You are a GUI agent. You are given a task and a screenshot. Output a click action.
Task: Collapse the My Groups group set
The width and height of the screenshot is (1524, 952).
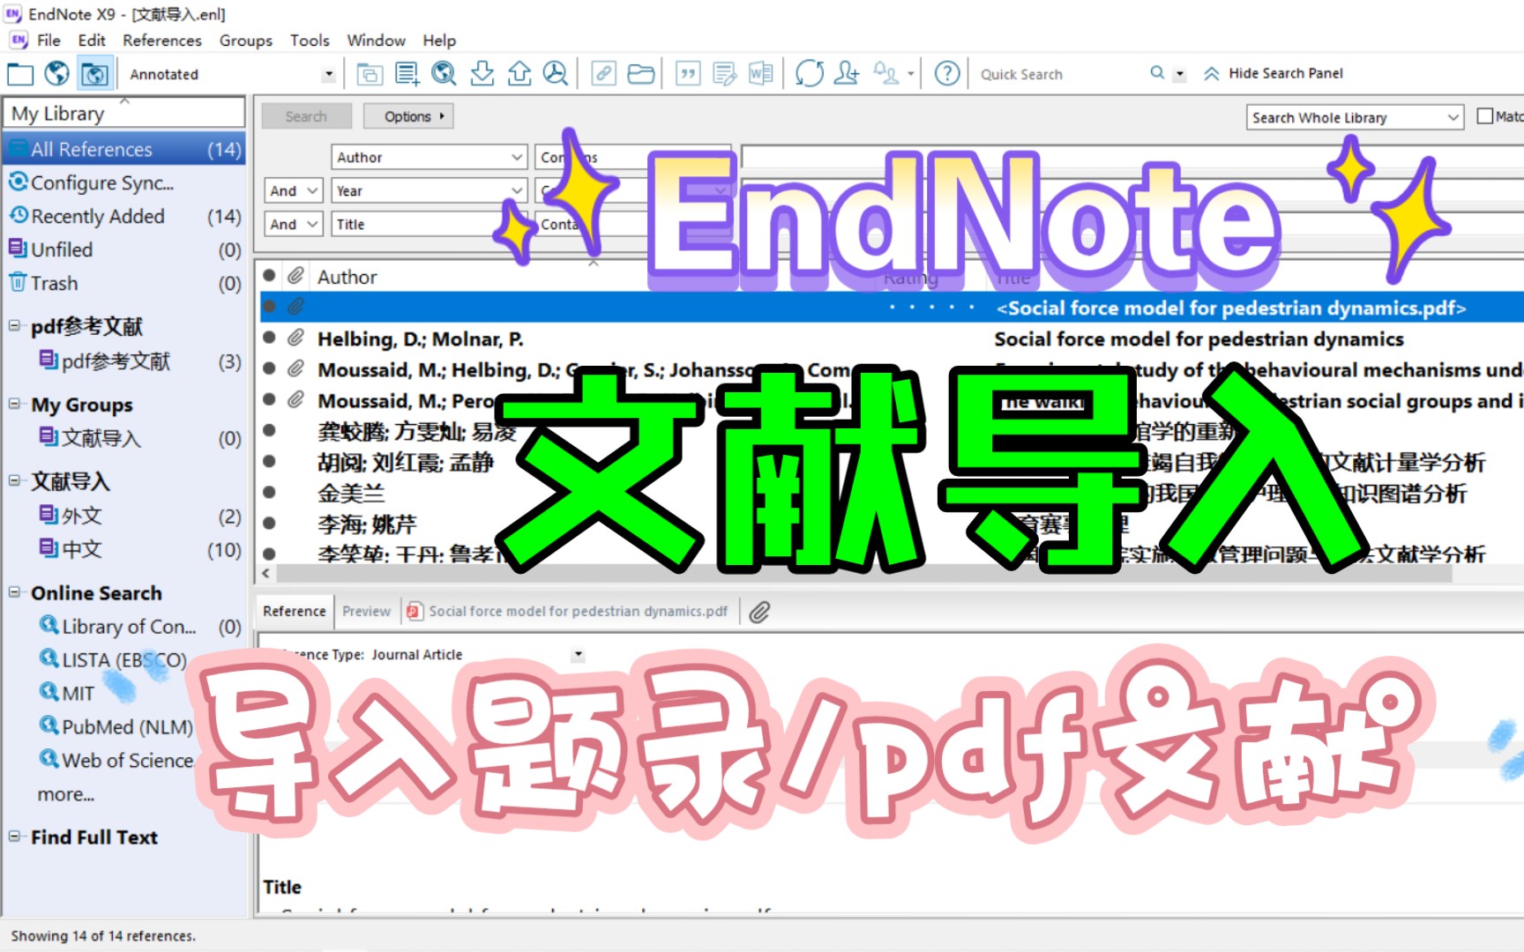tap(14, 404)
